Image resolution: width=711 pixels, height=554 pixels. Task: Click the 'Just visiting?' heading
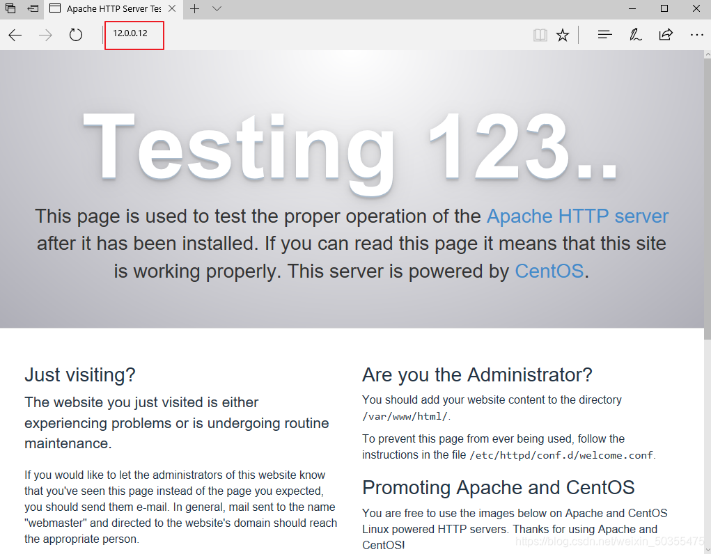(80, 375)
